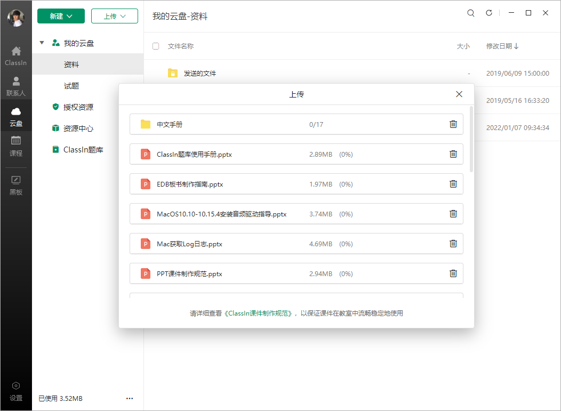
Task: Click the 2019/06/09 15:00:00 date cell
Action: tap(517, 74)
